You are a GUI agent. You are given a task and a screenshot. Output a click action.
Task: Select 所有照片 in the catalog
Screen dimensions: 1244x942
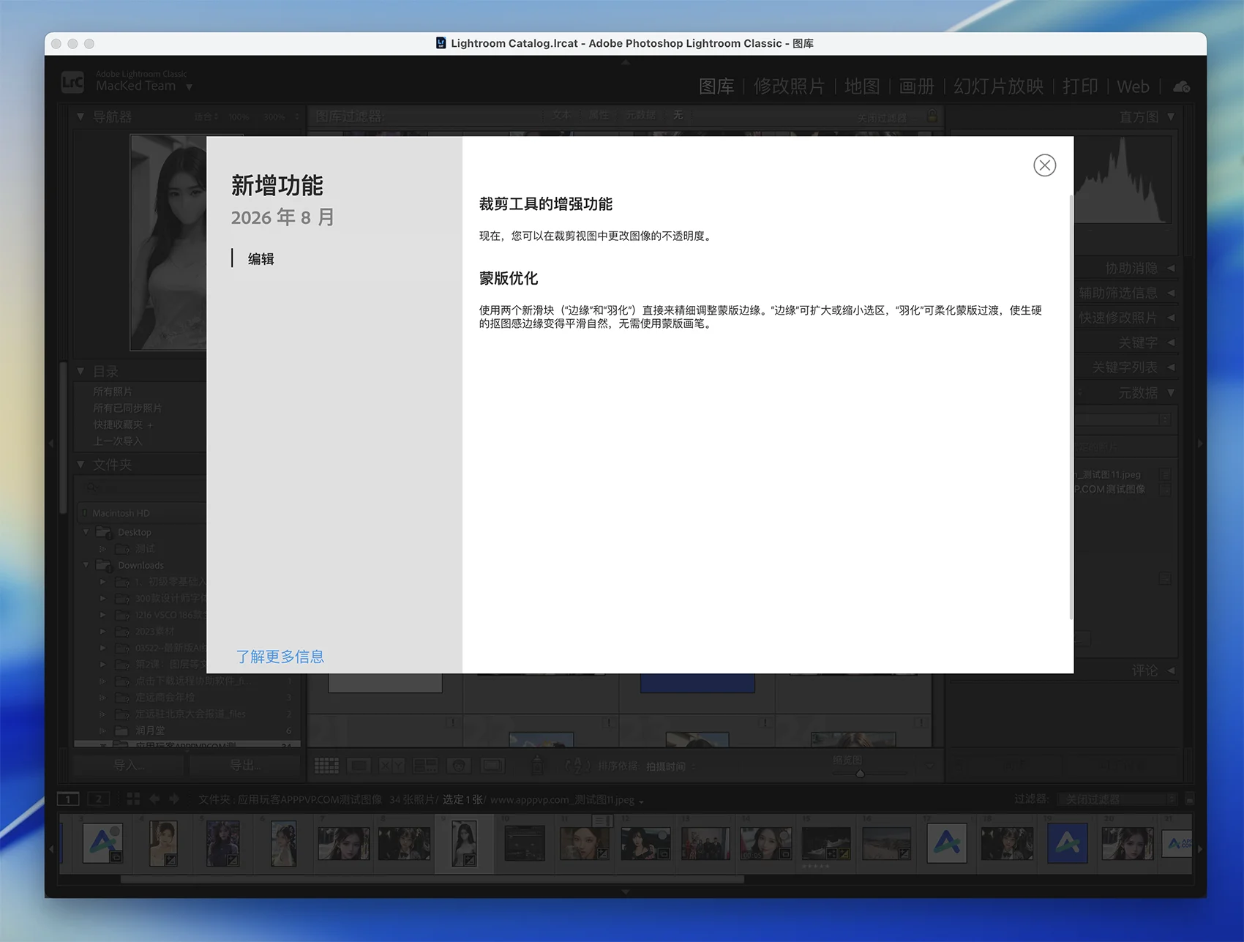click(113, 392)
